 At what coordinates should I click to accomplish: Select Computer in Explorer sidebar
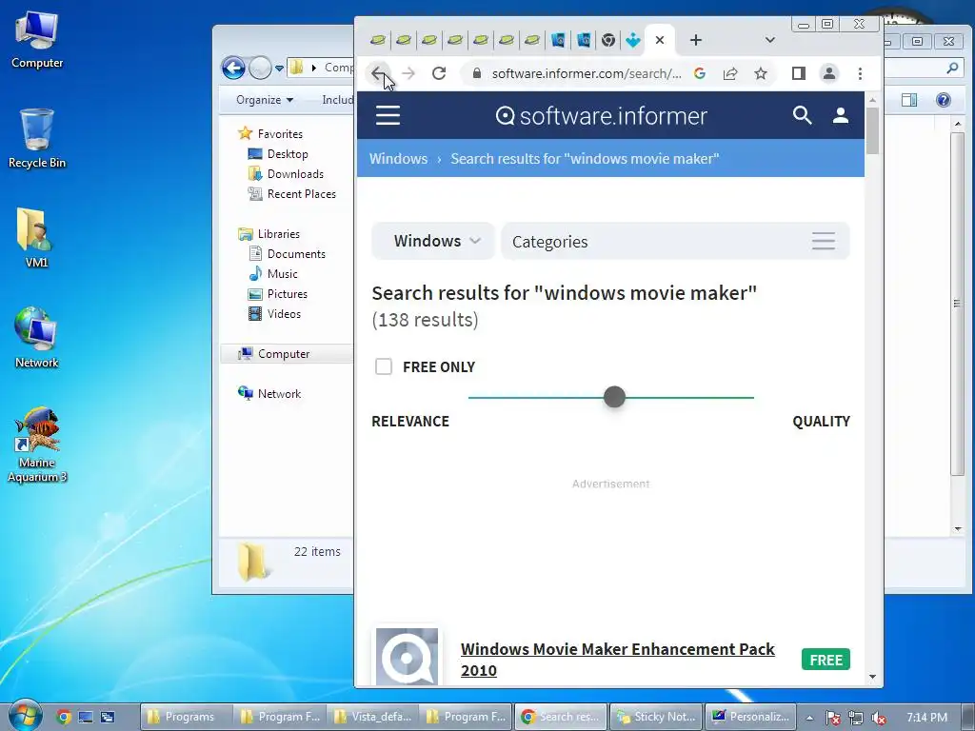[284, 354]
